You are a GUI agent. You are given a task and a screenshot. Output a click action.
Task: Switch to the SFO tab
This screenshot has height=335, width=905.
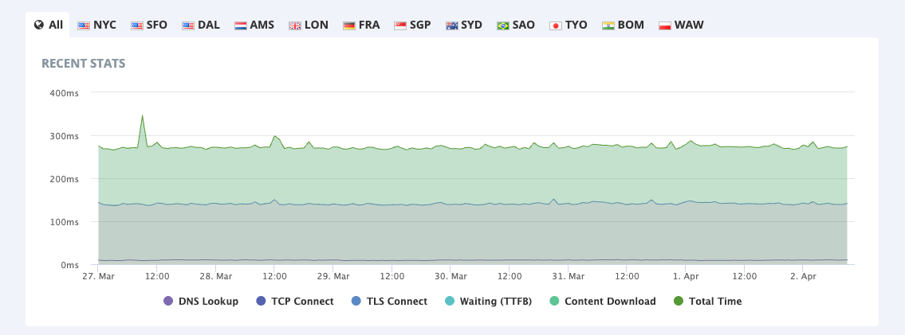tap(149, 25)
